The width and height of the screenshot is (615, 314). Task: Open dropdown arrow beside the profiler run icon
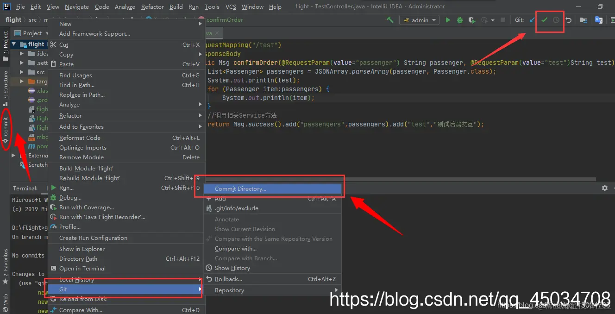pyautogui.click(x=492, y=20)
